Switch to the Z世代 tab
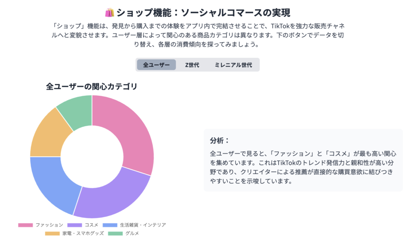Screen dimensions: 407x244 point(192,65)
